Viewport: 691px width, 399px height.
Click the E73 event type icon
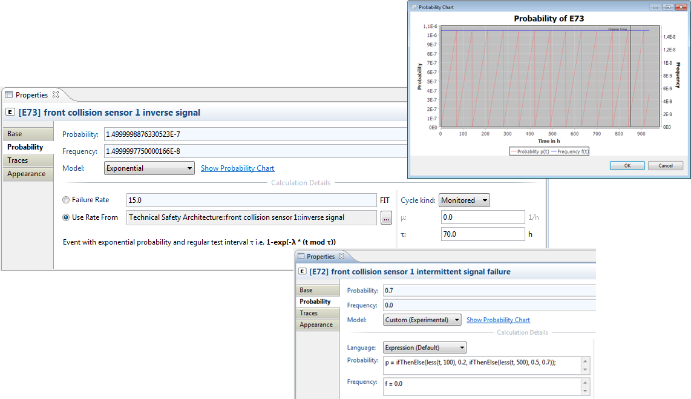point(10,112)
